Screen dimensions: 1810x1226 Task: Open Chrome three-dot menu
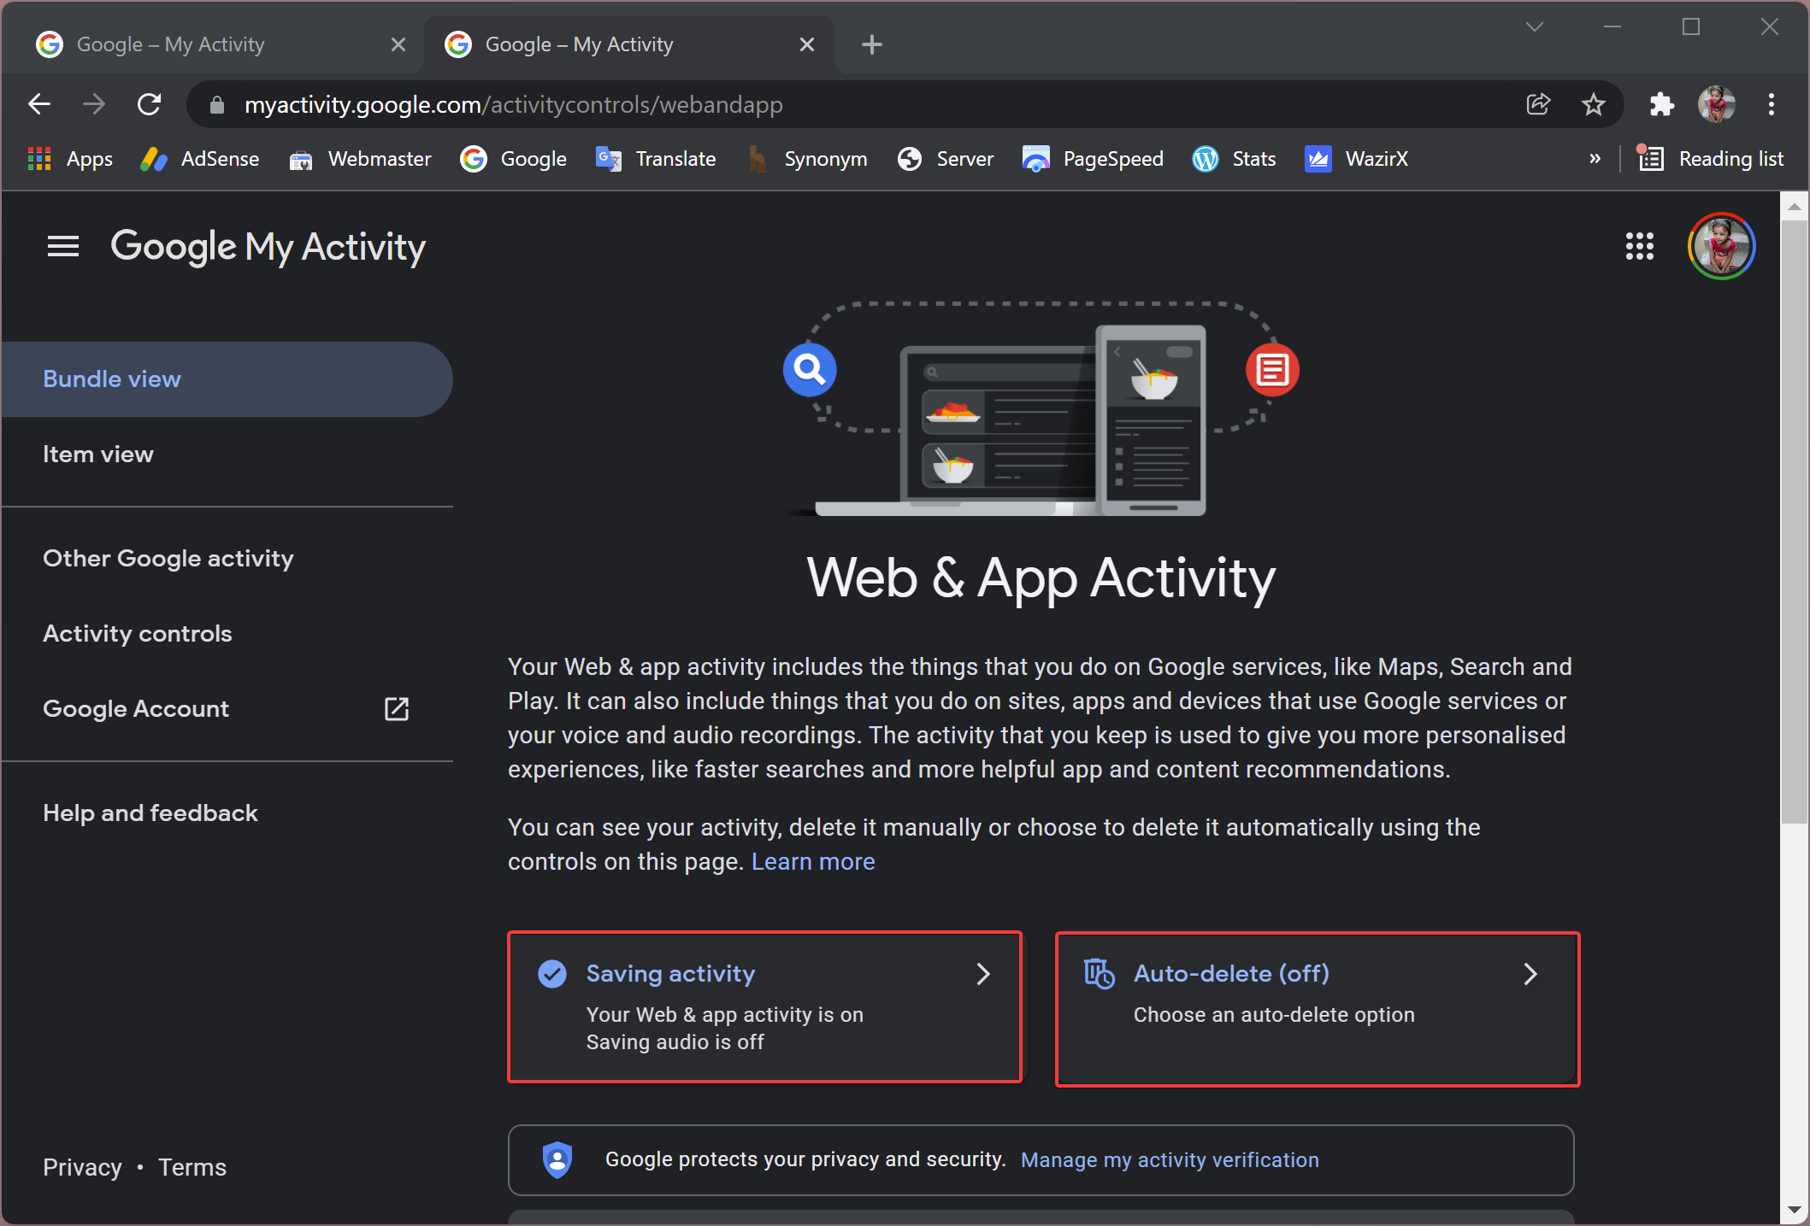tap(1772, 104)
